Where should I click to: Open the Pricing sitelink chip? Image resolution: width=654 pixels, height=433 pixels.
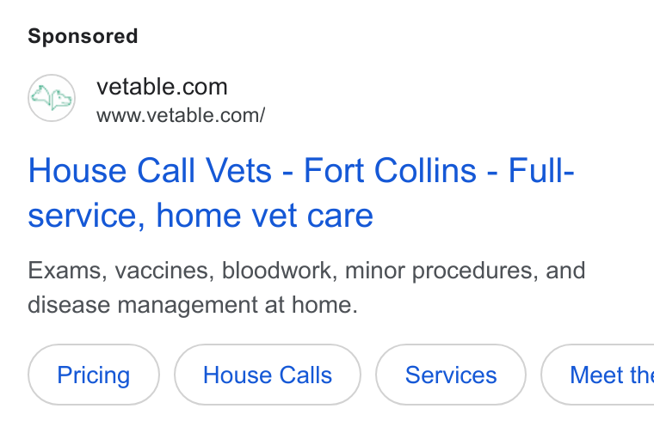coord(94,375)
